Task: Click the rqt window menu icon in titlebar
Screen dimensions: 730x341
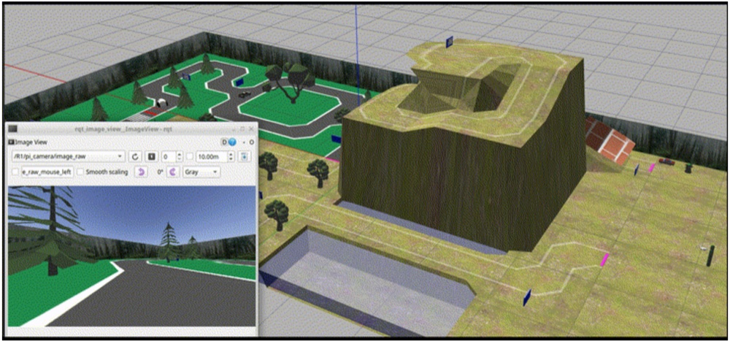Action: tap(13, 129)
